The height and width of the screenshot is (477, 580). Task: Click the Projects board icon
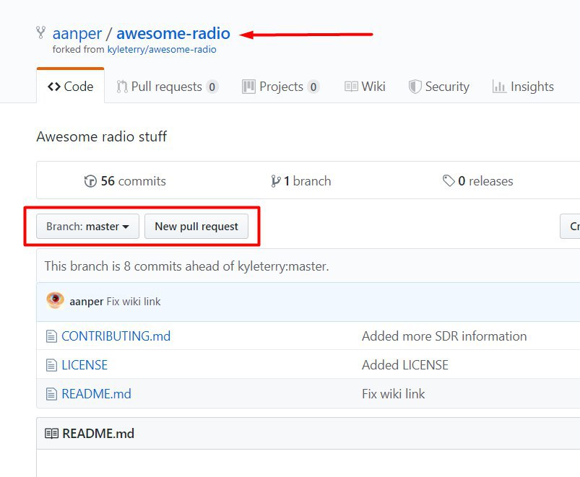tap(248, 87)
